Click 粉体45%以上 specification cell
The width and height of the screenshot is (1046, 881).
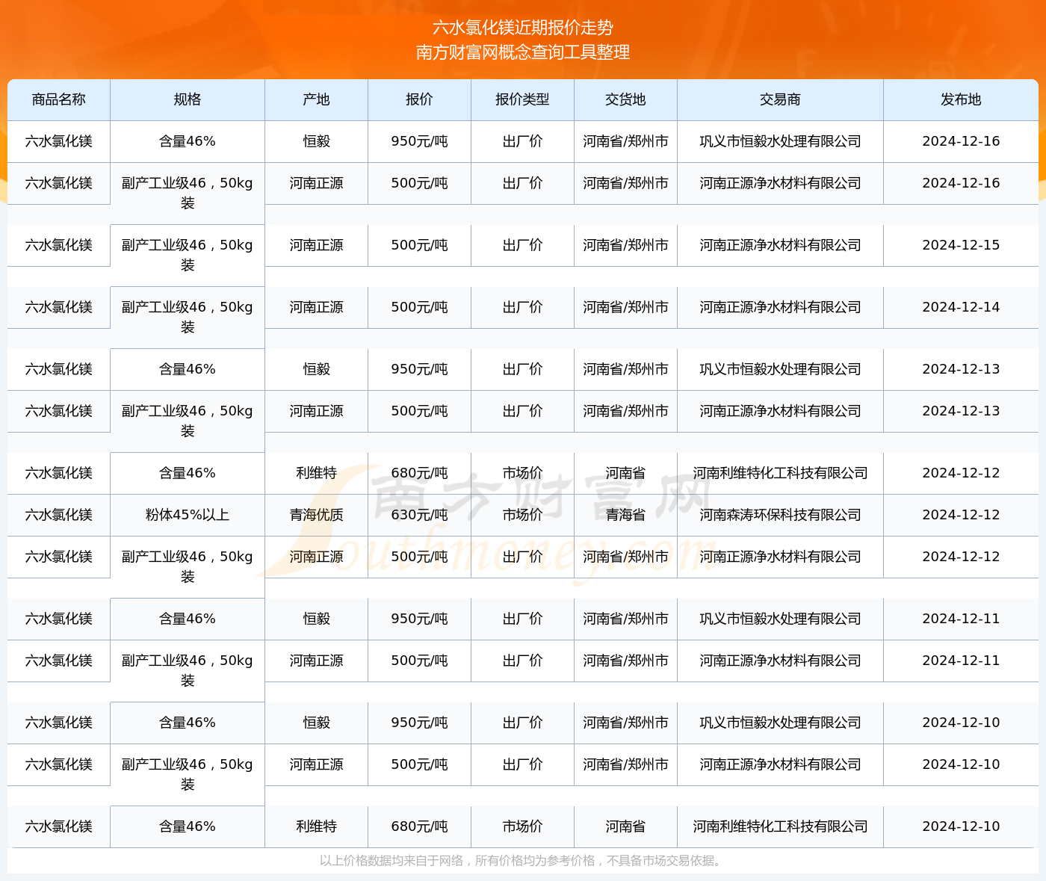tap(188, 515)
